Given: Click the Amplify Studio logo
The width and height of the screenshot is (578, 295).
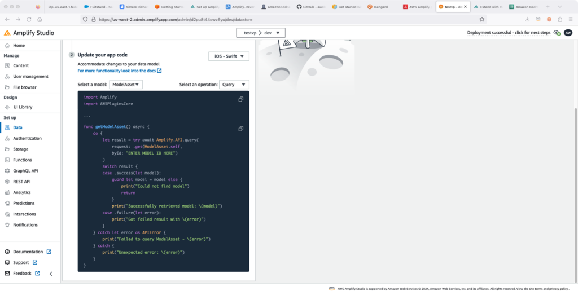Looking at the screenshot, I should (x=29, y=33).
